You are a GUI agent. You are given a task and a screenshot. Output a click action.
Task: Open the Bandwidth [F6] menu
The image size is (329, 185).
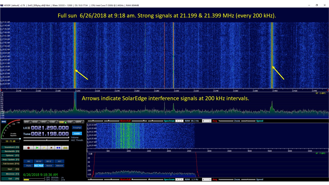(x=10, y=151)
